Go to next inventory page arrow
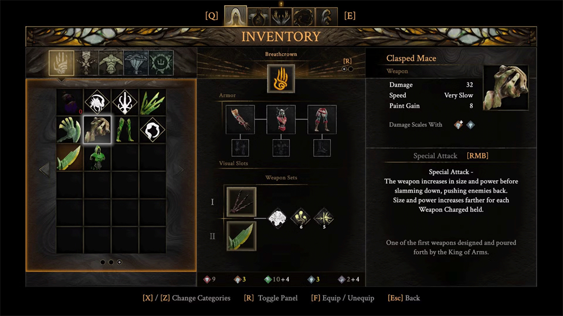The image size is (563, 316). [x=179, y=169]
